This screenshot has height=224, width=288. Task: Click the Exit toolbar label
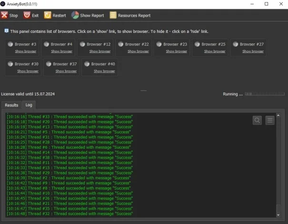point(35,16)
